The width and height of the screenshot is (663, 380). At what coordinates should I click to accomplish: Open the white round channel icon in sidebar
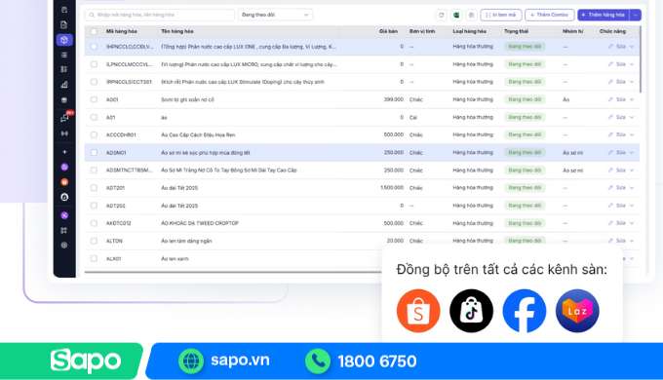tap(64, 198)
